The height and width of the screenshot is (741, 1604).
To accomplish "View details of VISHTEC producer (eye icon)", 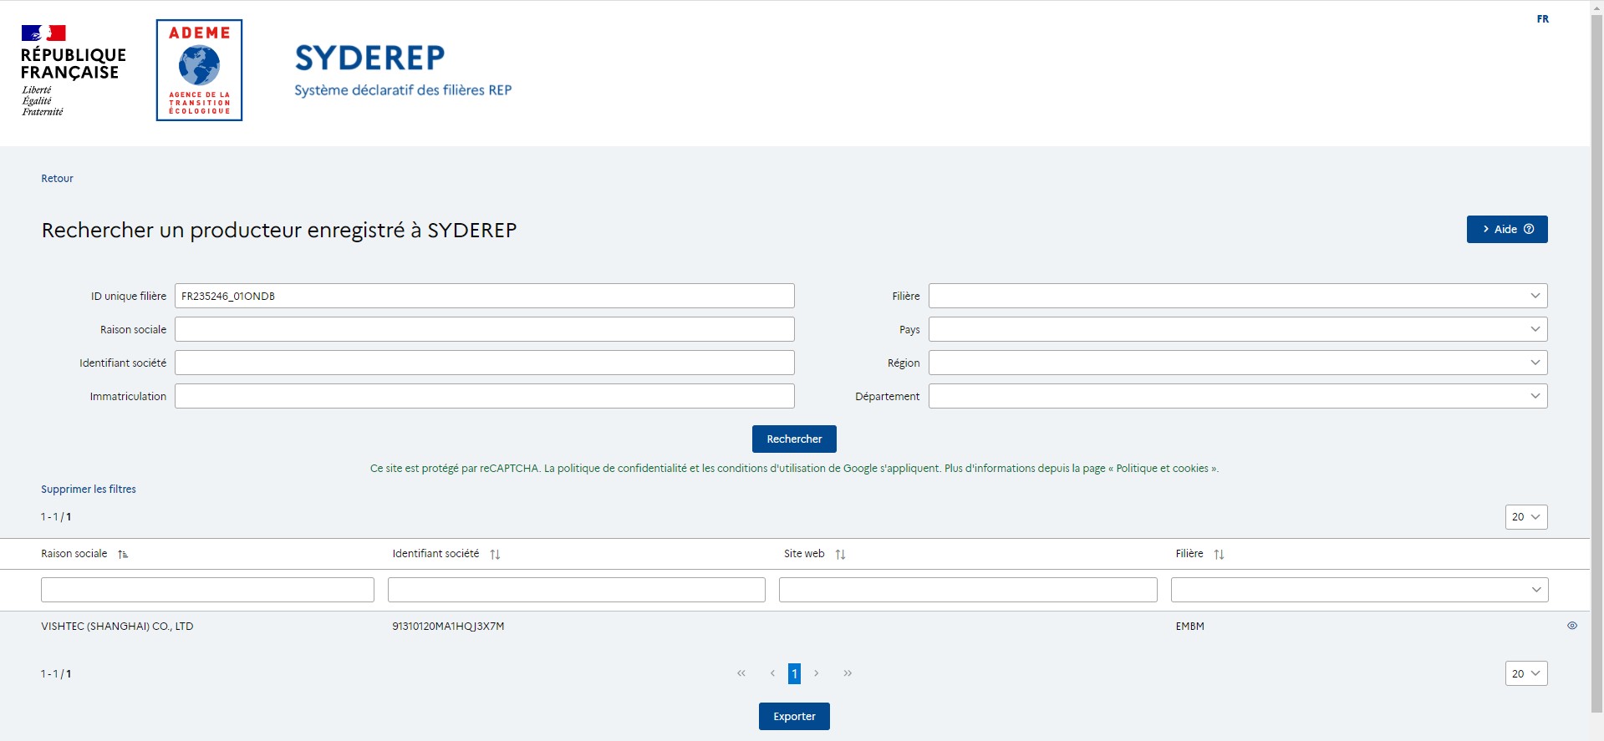I will tap(1571, 626).
